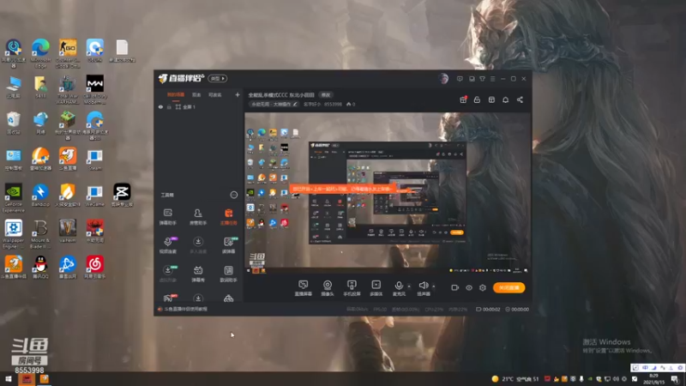Image resolution: width=686 pixels, height=386 pixels.
Task: Open the taskbar clock and date
Action: pyautogui.click(x=653, y=379)
